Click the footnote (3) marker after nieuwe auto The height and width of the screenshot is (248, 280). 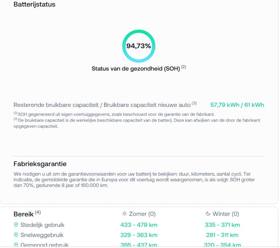[x=194, y=104]
